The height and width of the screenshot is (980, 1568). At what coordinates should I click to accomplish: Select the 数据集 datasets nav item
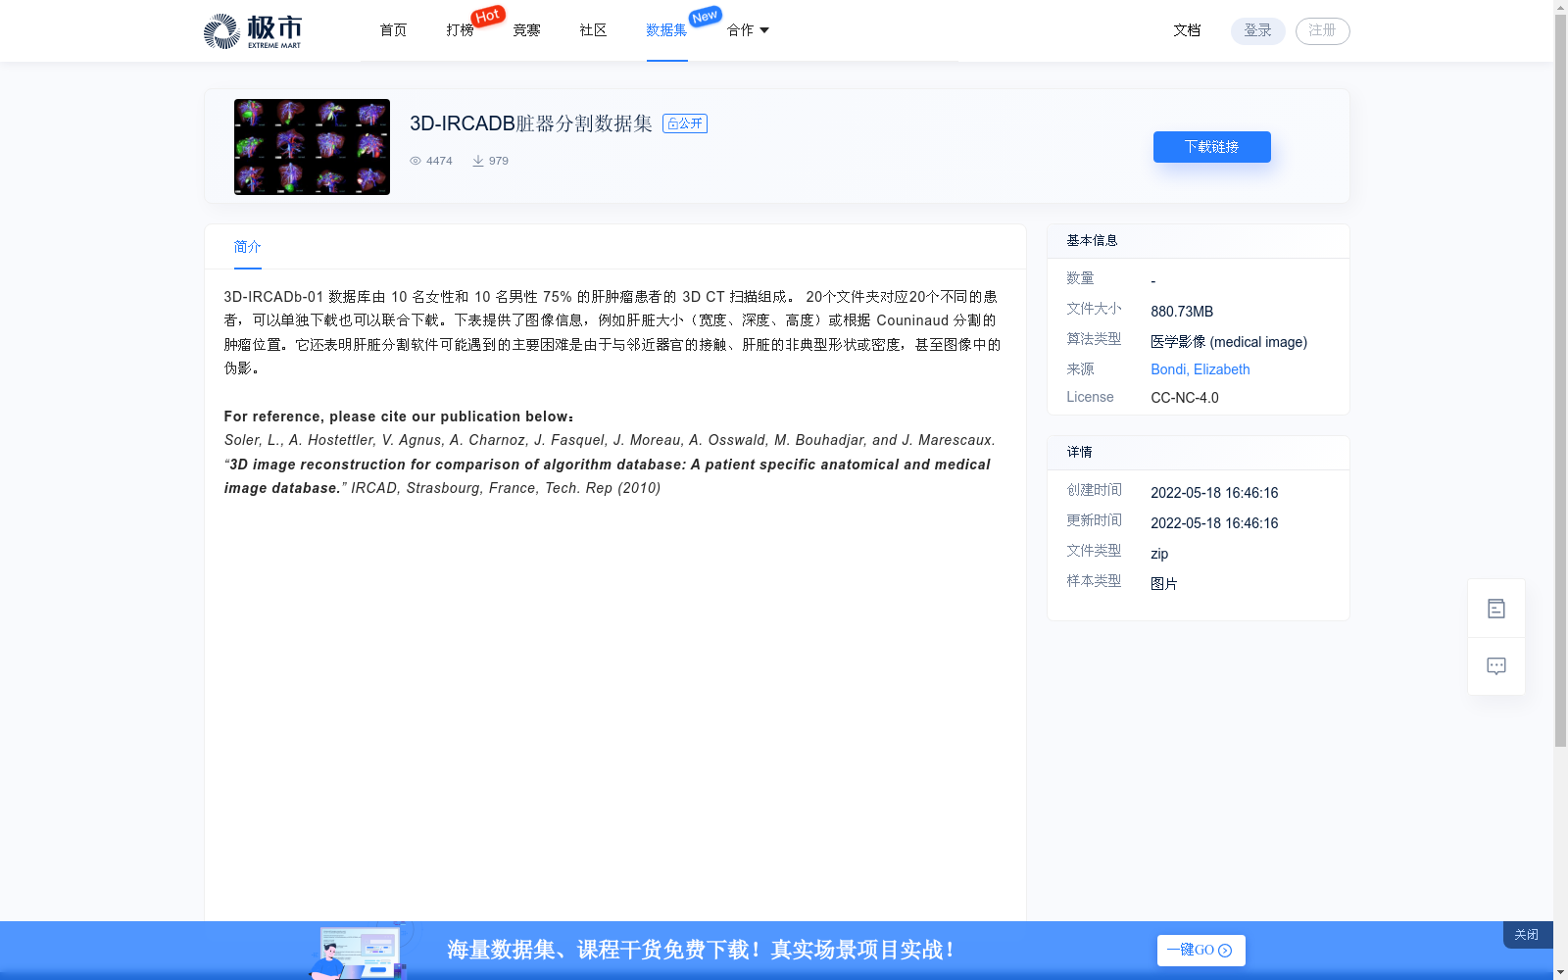(x=666, y=30)
